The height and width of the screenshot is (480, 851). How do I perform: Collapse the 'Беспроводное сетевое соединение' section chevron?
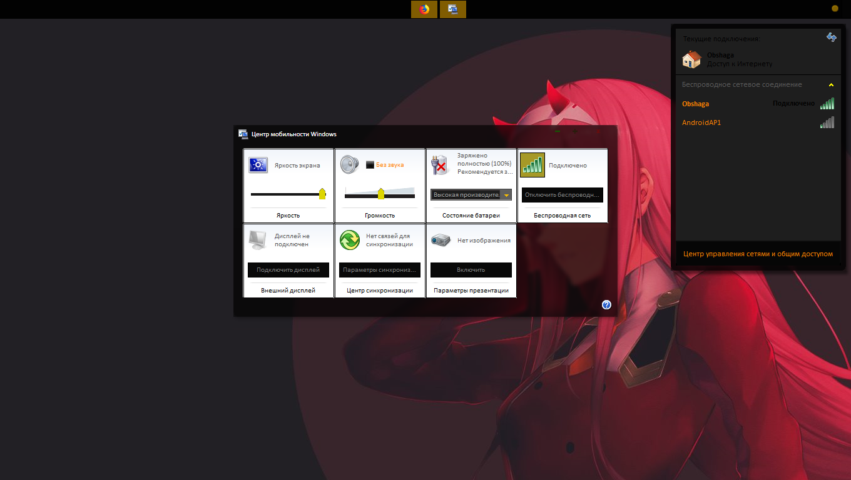[831, 84]
